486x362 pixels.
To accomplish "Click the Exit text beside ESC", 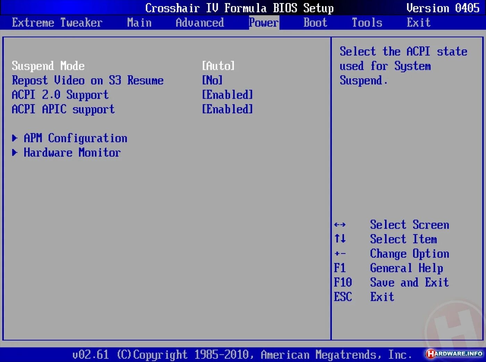I will point(382,297).
